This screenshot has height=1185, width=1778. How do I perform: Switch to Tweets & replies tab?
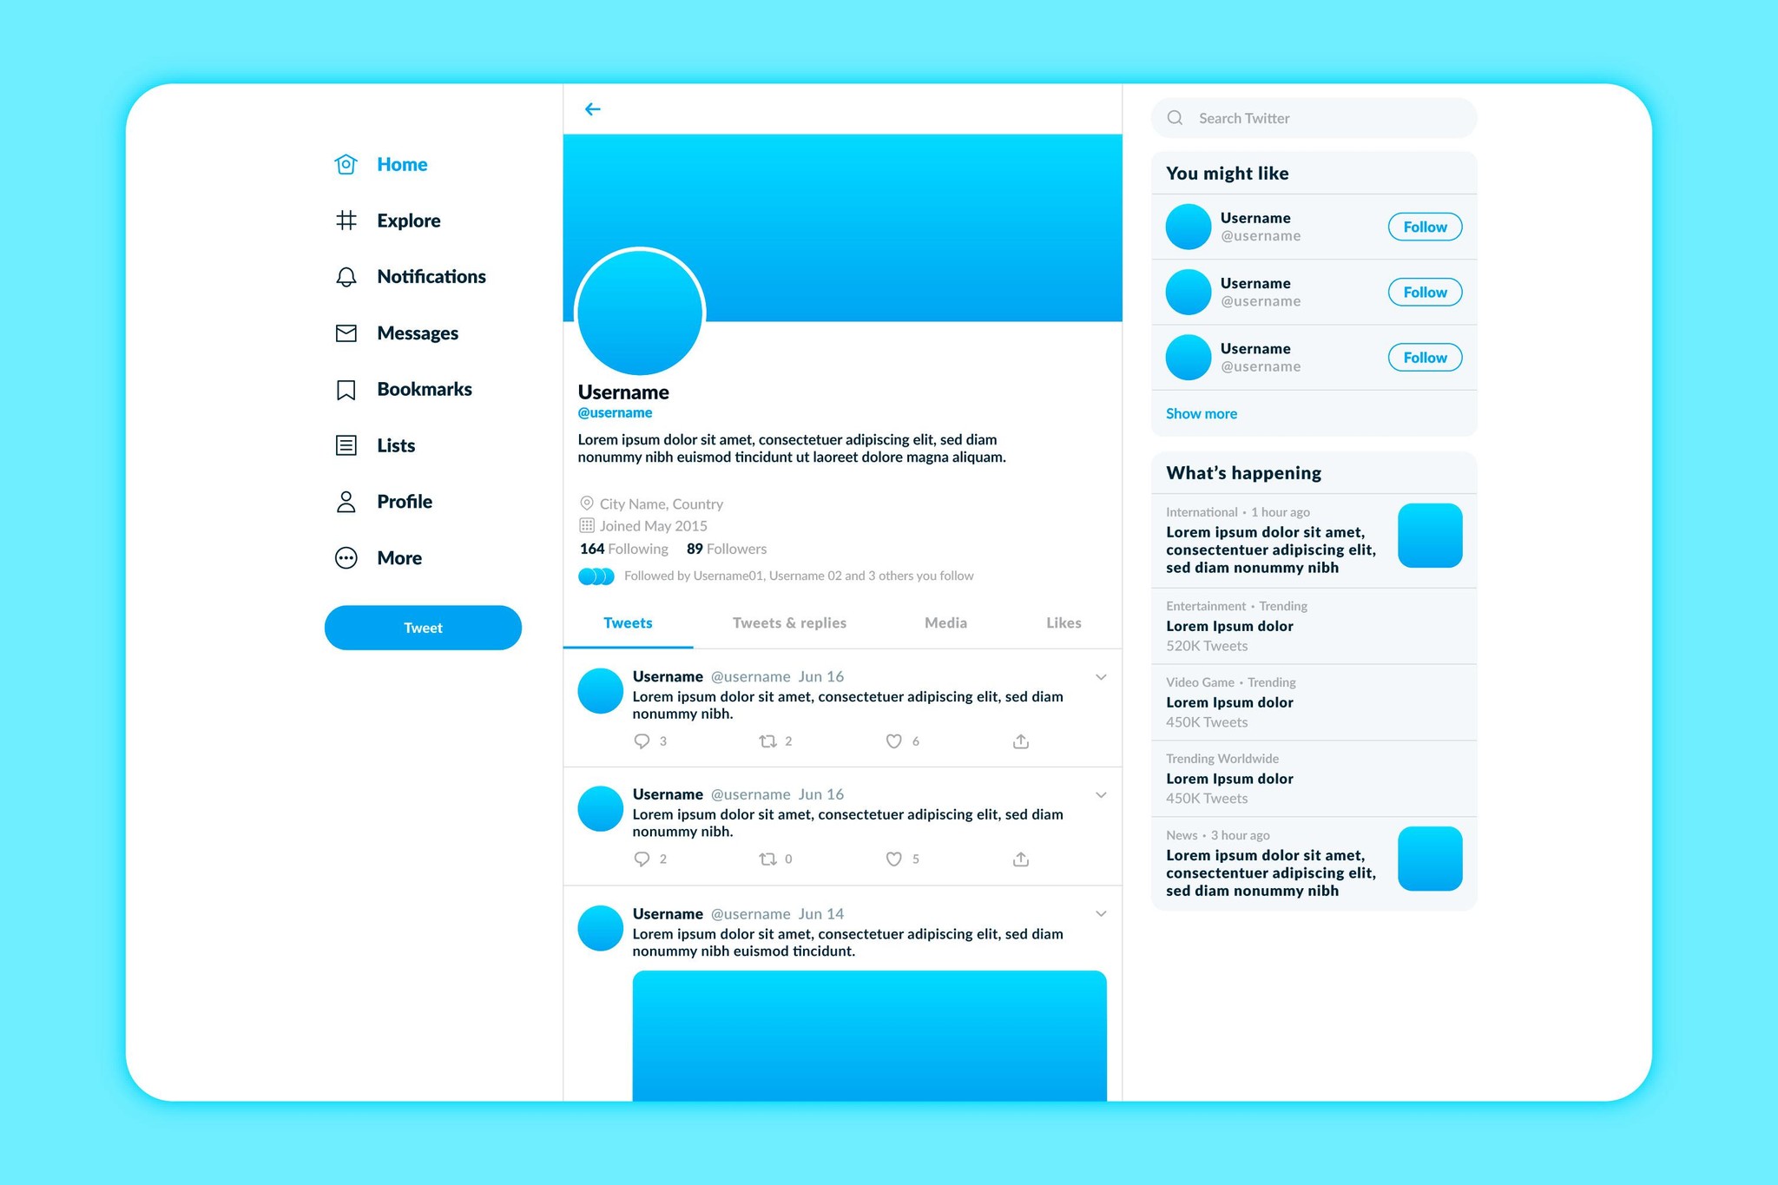788,622
